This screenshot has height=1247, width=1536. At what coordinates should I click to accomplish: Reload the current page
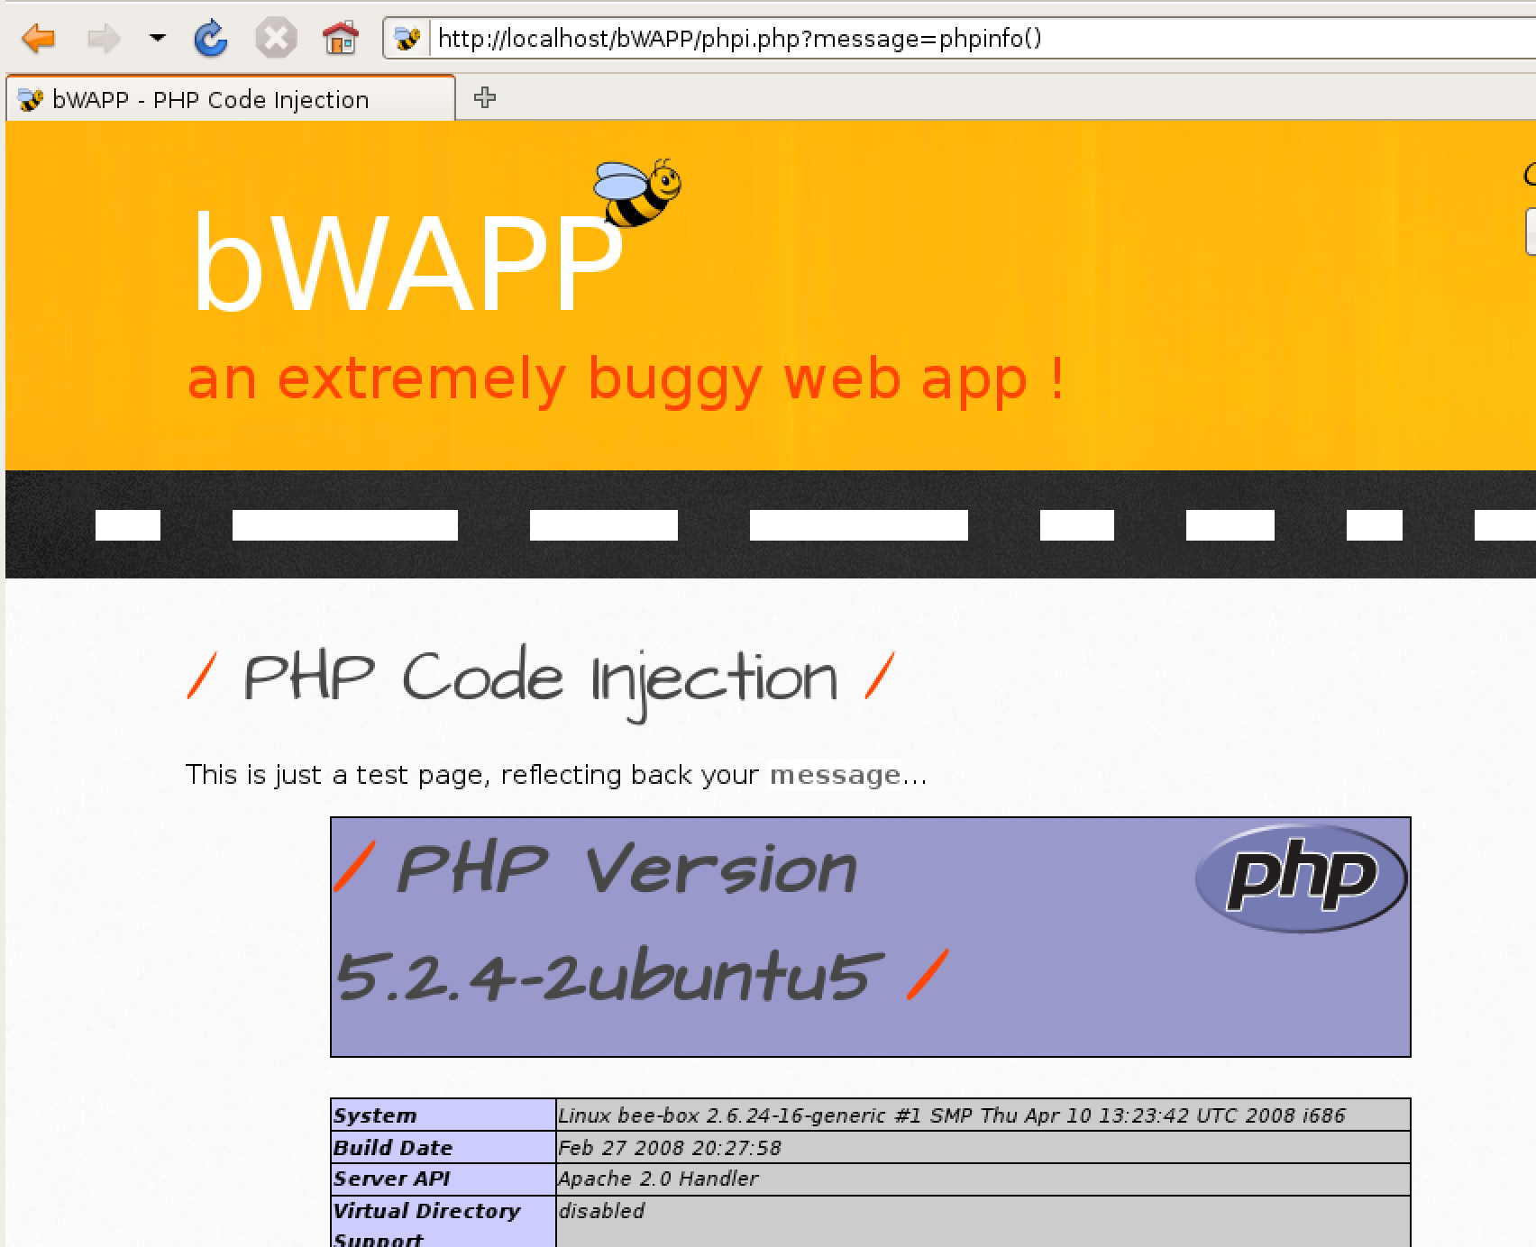210,38
